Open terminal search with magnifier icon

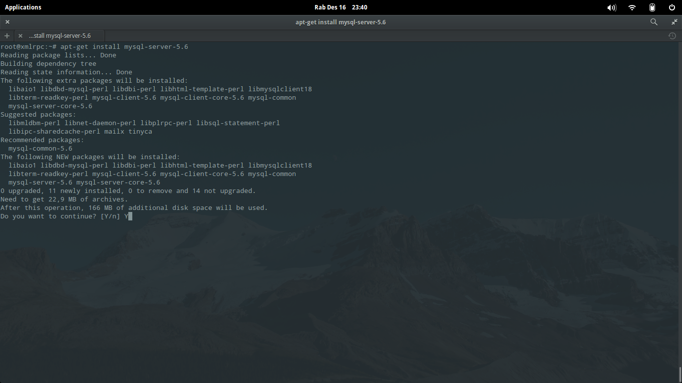coord(654,22)
